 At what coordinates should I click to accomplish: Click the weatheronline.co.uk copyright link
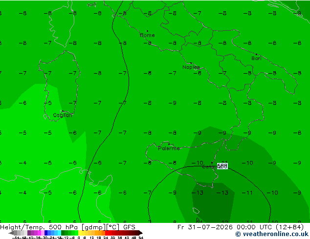click(272, 234)
